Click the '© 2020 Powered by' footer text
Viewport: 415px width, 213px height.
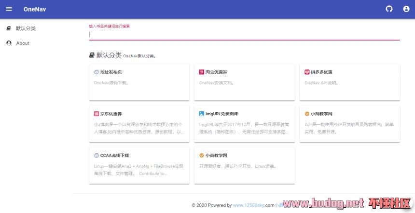[x=212, y=205]
